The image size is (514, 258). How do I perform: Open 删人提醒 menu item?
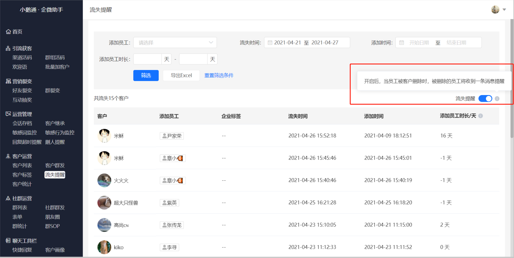[55, 142]
